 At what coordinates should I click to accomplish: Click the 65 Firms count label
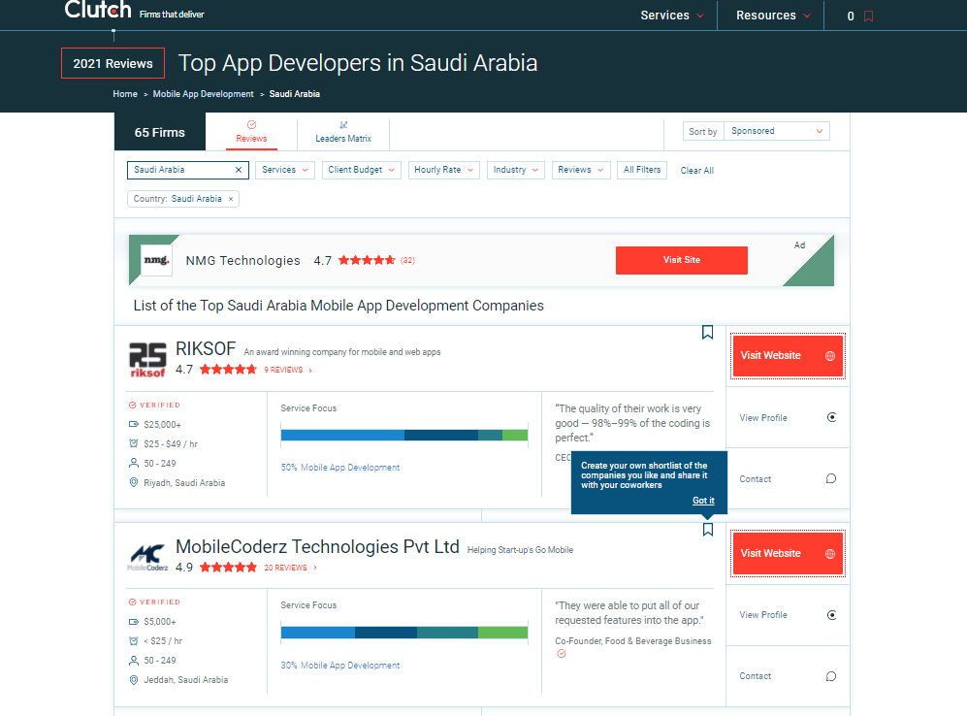tap(160, 133)
